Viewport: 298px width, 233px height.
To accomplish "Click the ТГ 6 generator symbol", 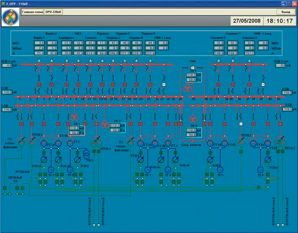I will 260,169.
